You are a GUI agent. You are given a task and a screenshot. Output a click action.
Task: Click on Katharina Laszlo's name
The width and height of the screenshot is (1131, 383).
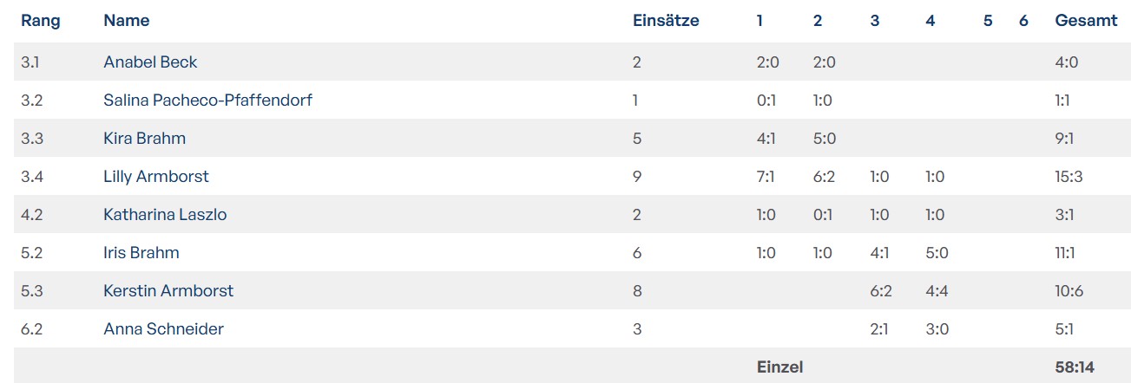165,215
